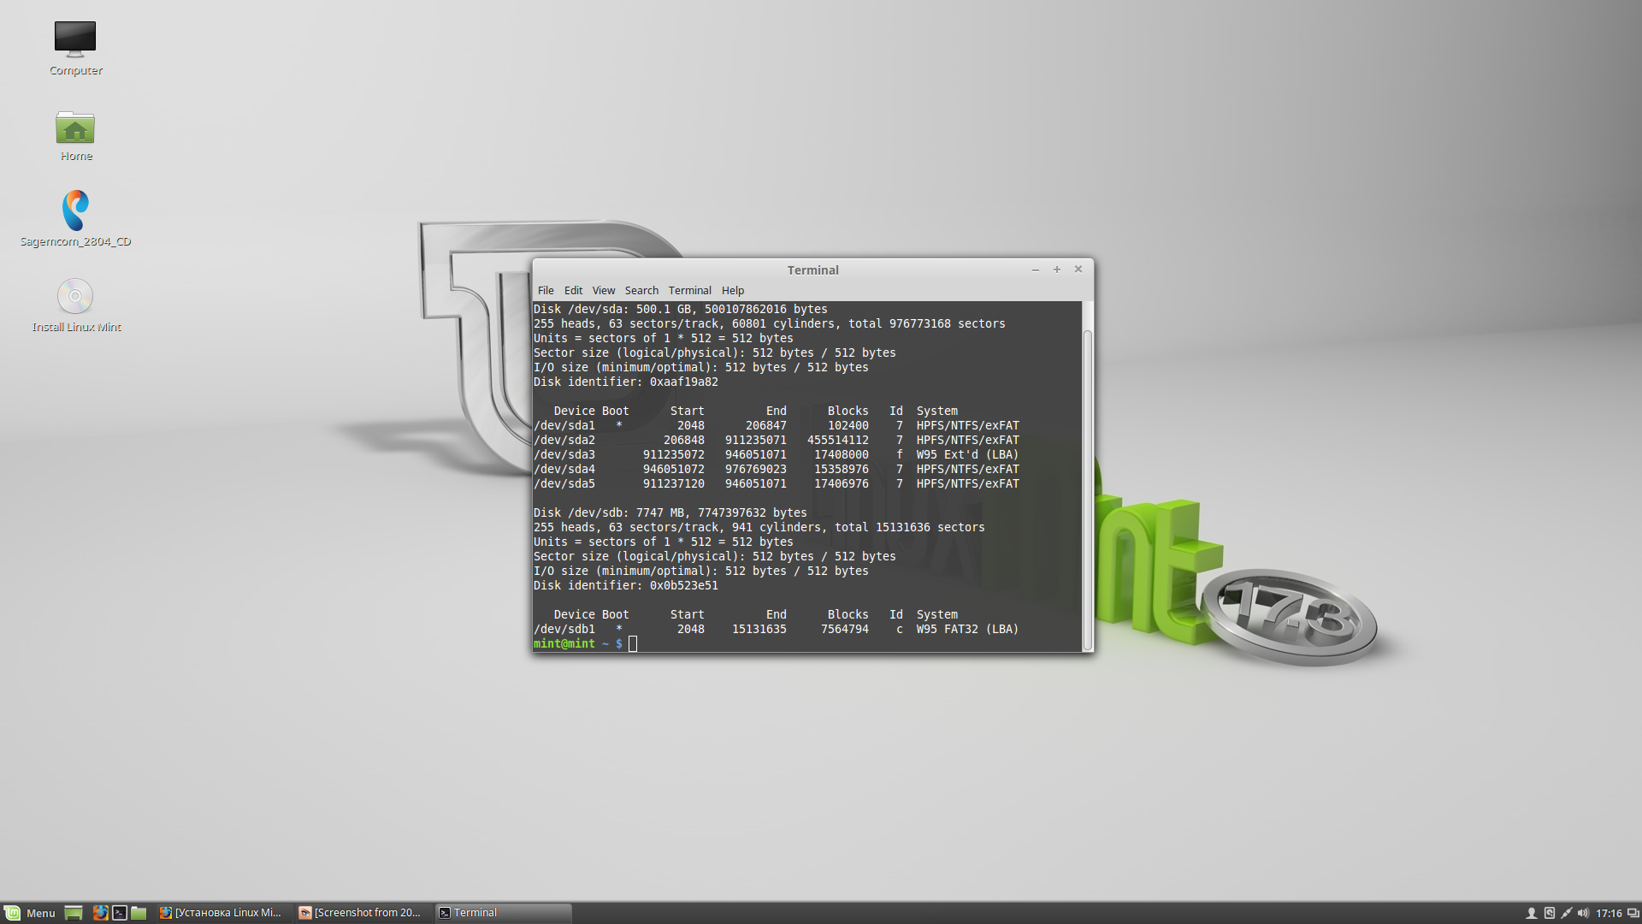Open the file manager panel launcher
This screenshot has width=1642, height=924.
tap(139, 913)
